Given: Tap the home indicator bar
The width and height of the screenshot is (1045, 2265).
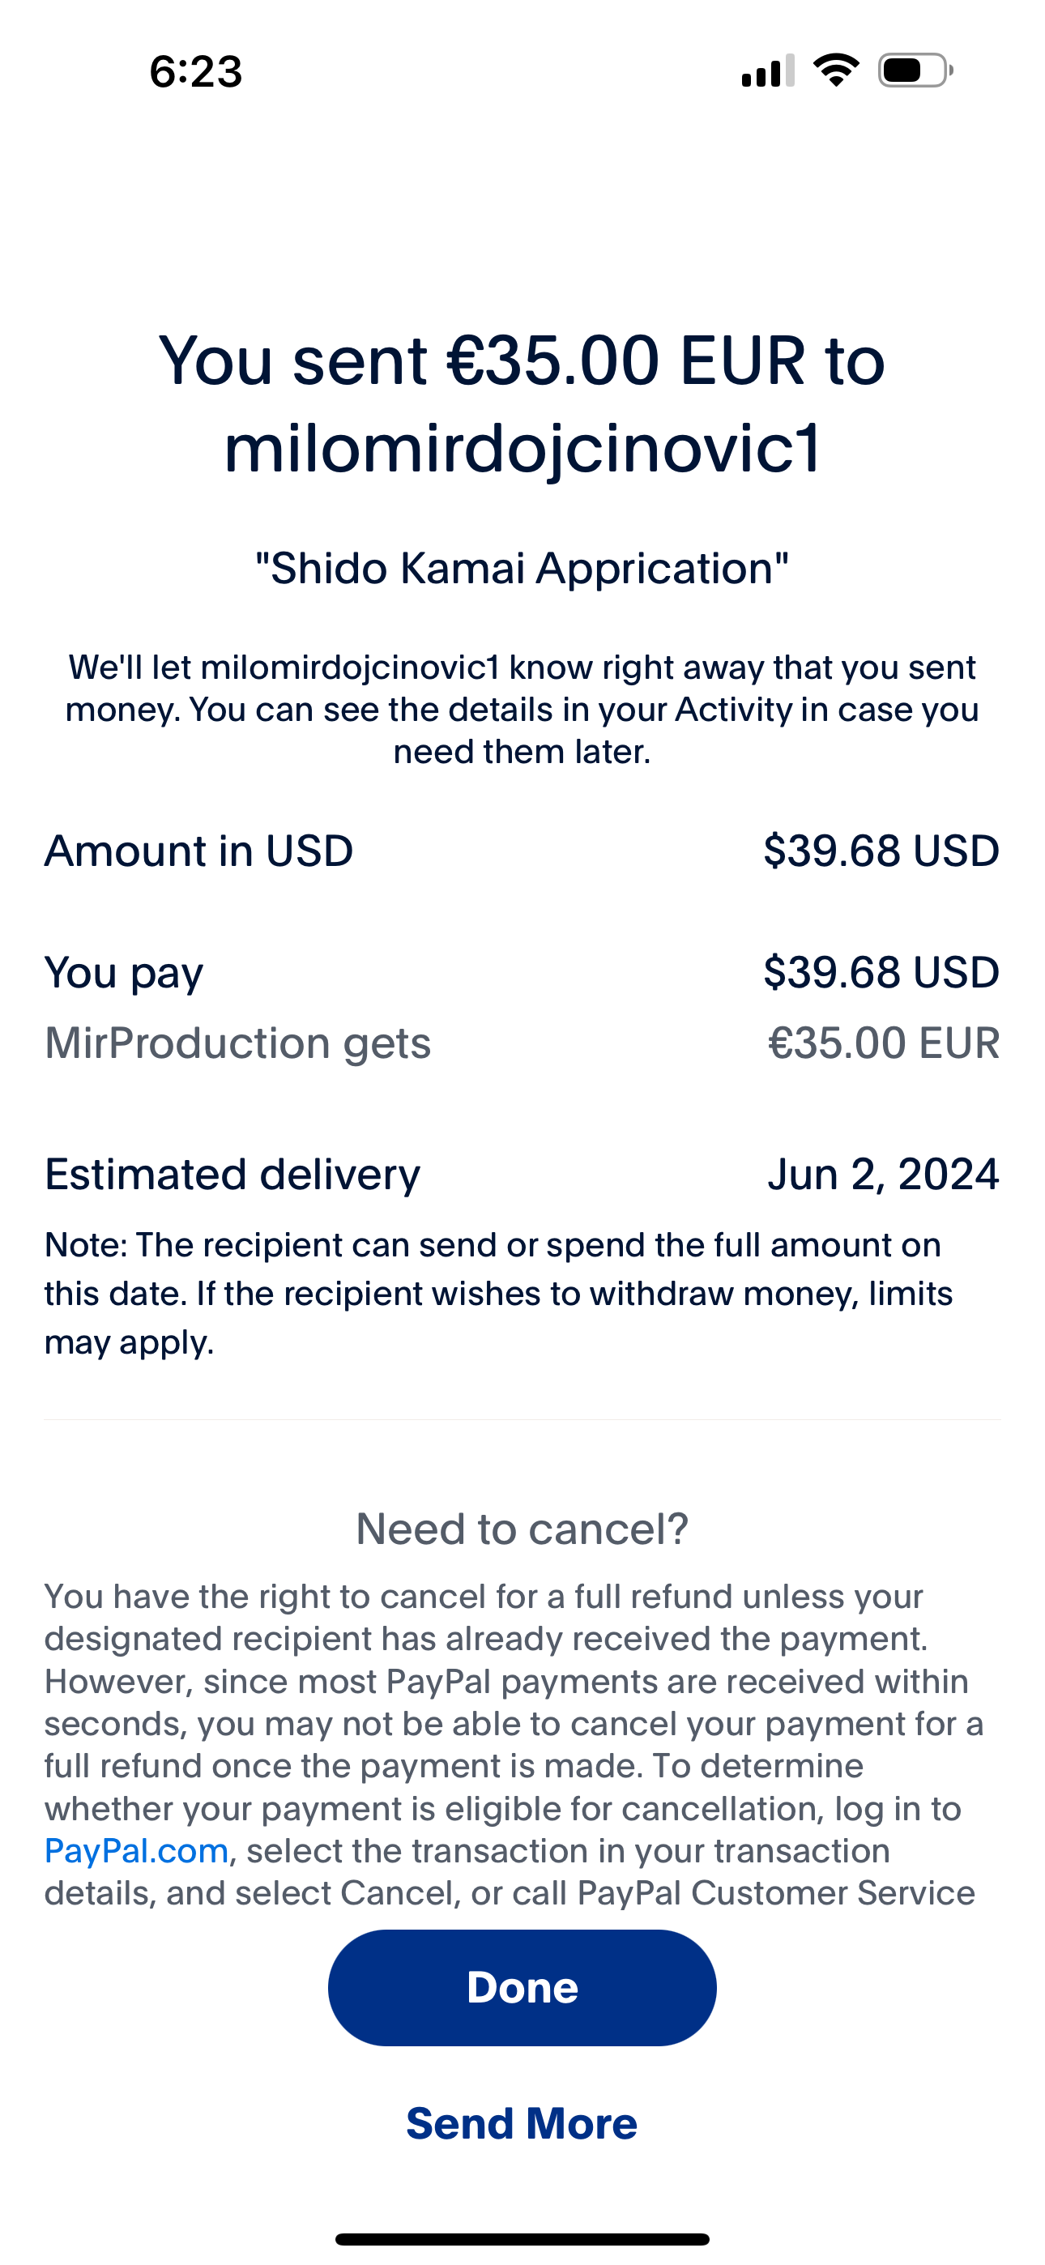Looking at the screenshot, I should (x=522, y=2238).
